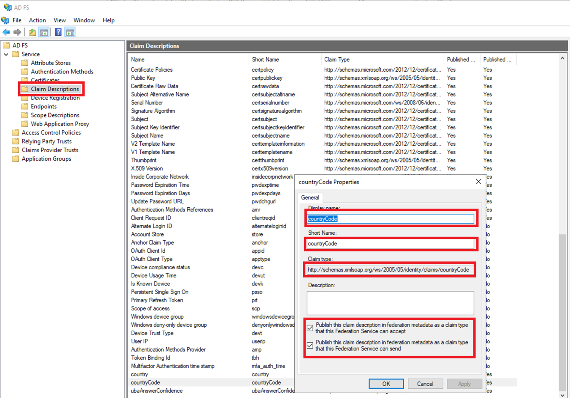
Task: Click the blue Back arrow in the toolbar
Action: click(x=6, y=32)
